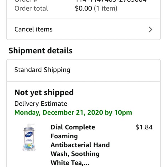Click the Antibacterial Hand title line
167x167 pixels.
click(x=80, y=145)
